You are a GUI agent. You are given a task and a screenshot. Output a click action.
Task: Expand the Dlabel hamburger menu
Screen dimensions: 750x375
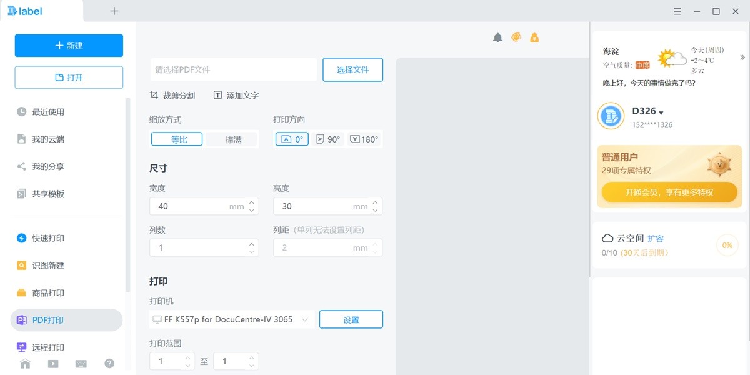point(677,11)
